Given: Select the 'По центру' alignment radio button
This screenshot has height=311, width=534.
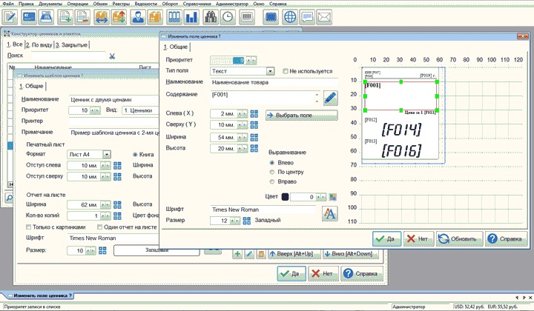Looking at the screenshot, I should point(272,172).
